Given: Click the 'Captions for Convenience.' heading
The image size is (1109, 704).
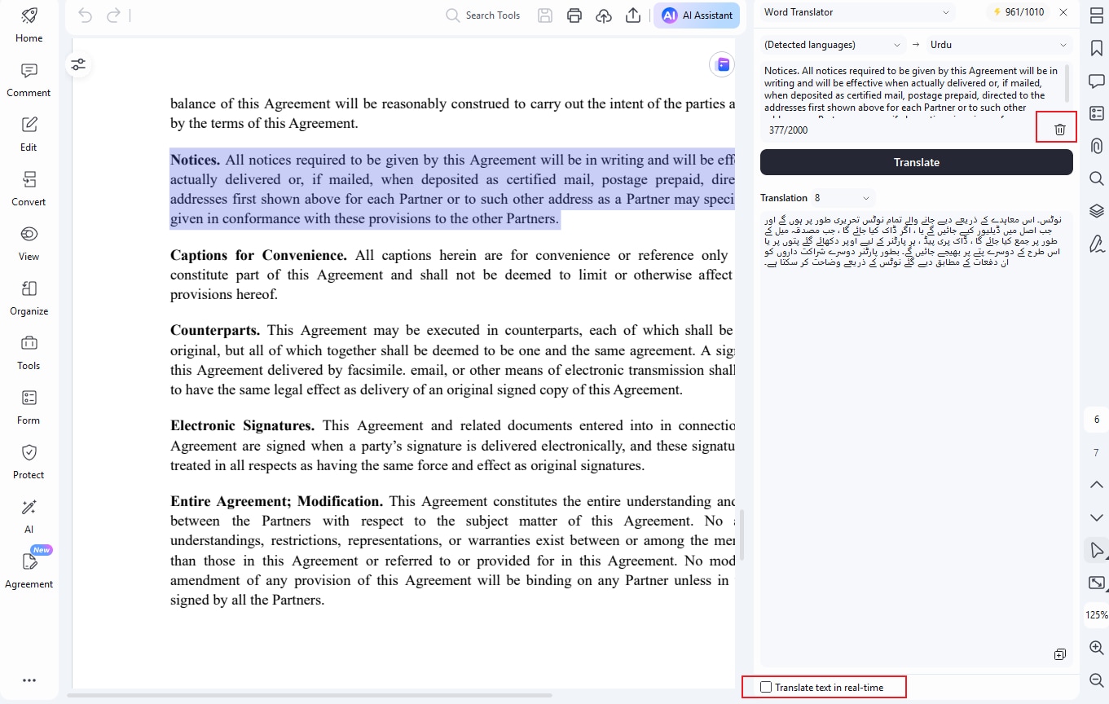Looking at the screenshot, I should tap(258, 255).
